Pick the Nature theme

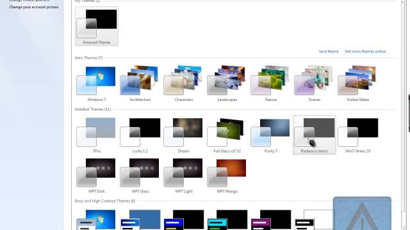pyautogui.click(x=270, y=84)
